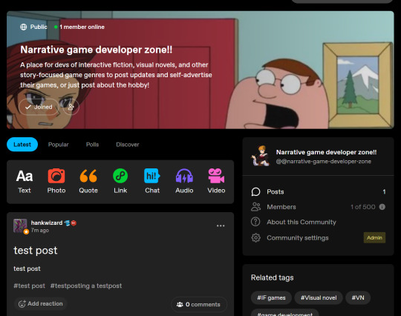Image resolution: width=401 pixels, height=316 pixels.
Task: Click the badge icons next to hankwizard
Action: click(x=71, y=223)
